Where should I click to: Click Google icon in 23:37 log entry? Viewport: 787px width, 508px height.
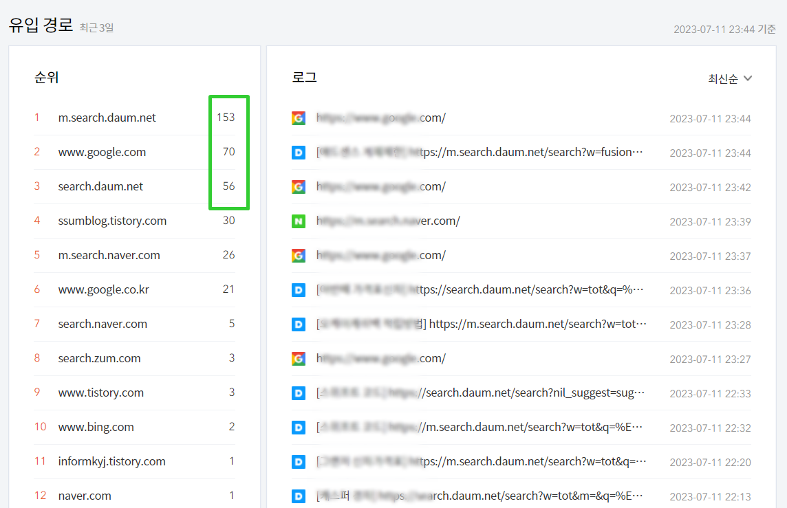[x=299, y=256]
